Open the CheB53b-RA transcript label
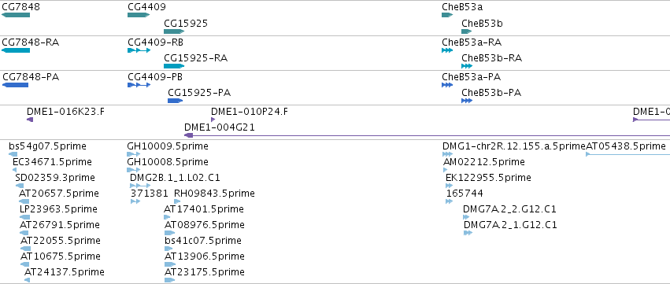The width and height of the screenshot is (670, 284). pos(491,57)
